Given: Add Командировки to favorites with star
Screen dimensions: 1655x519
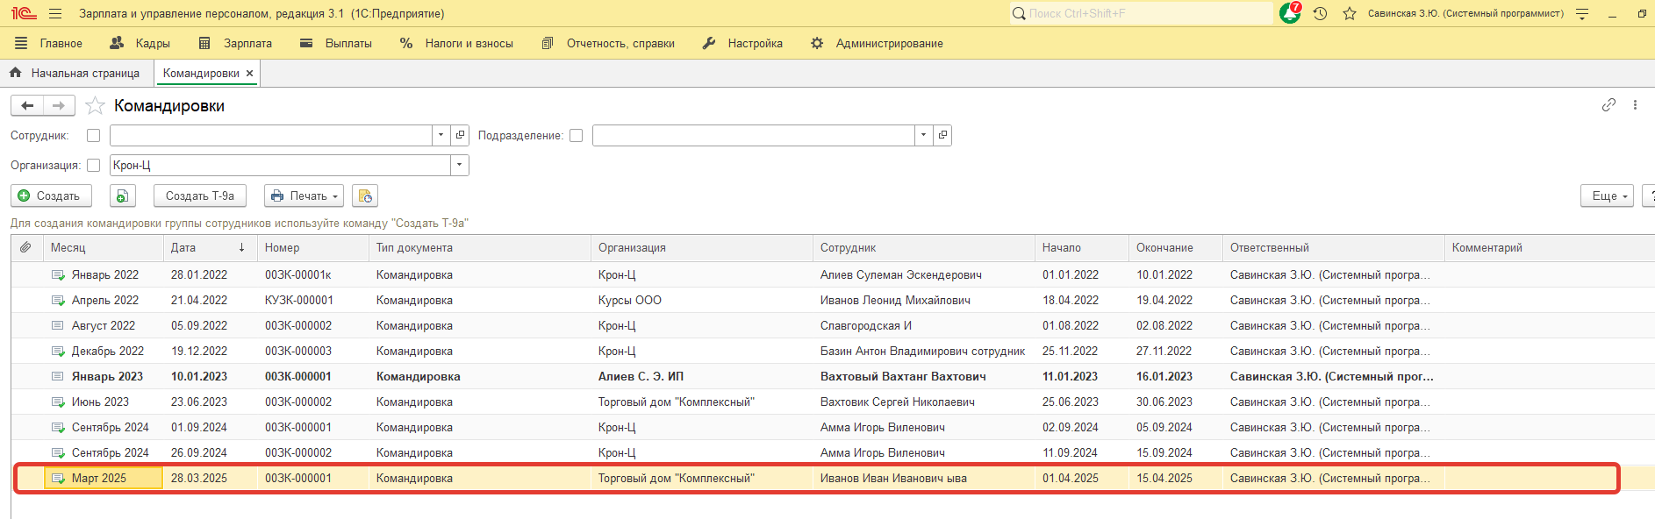Looking at the screenshot, I should [96, 106].
